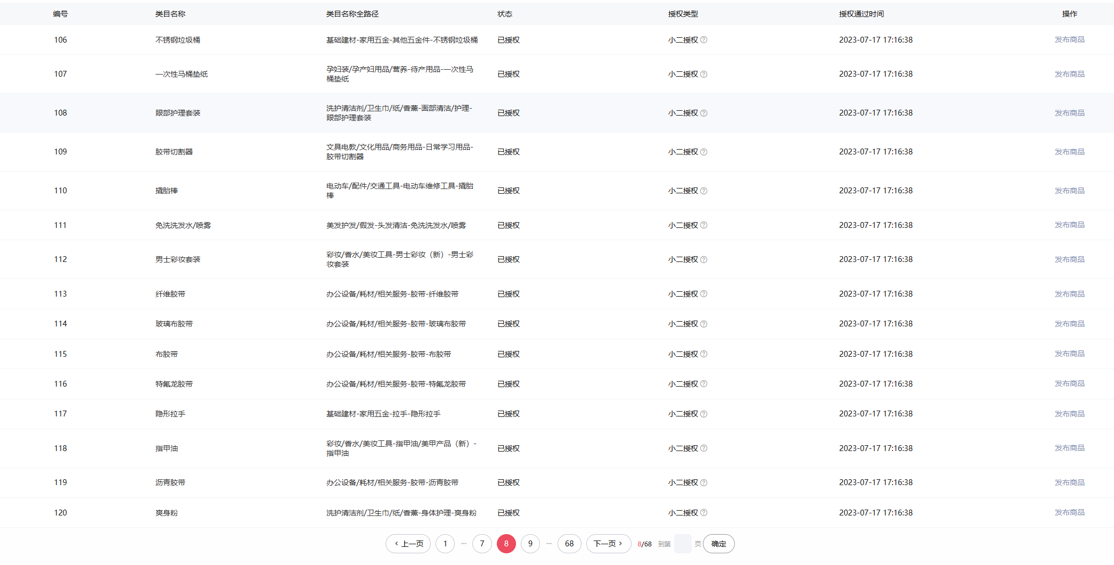This screenshot has height=565, width=1114.
Task: Jump to page 1 in pagination
Action: point(445,544)
